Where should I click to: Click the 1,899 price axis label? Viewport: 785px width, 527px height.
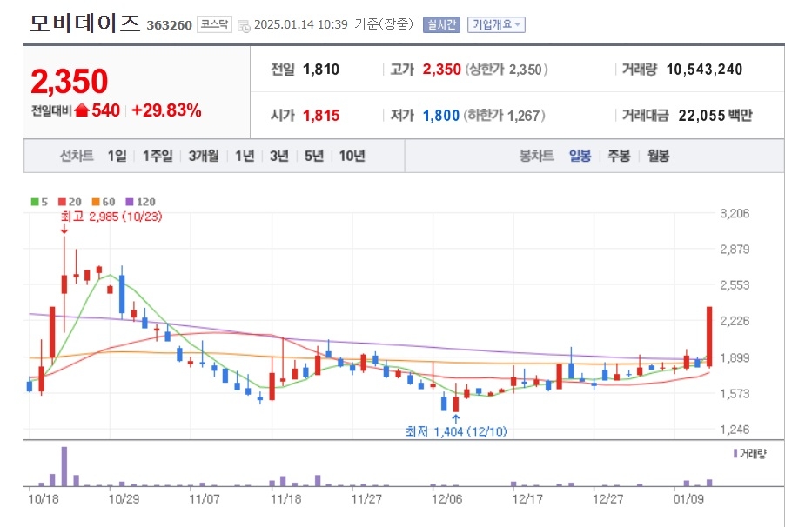pos(735,357)
